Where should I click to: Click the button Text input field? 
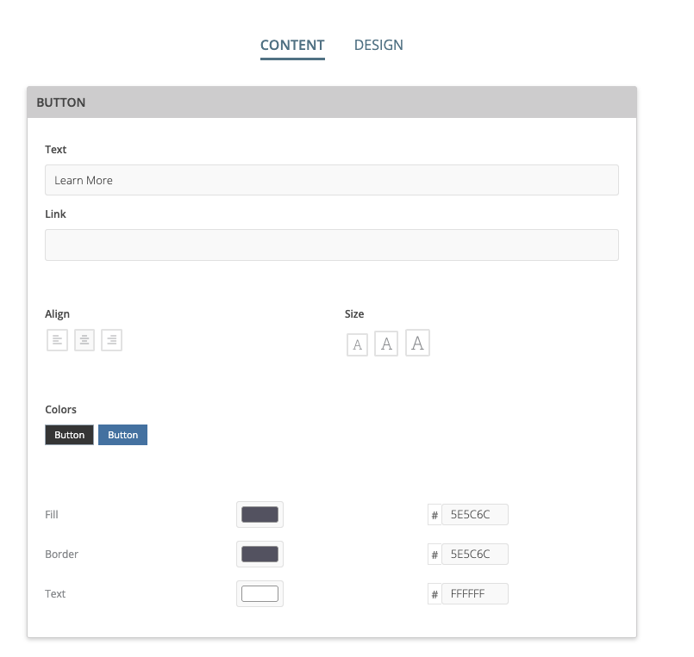tap(331, 180)
